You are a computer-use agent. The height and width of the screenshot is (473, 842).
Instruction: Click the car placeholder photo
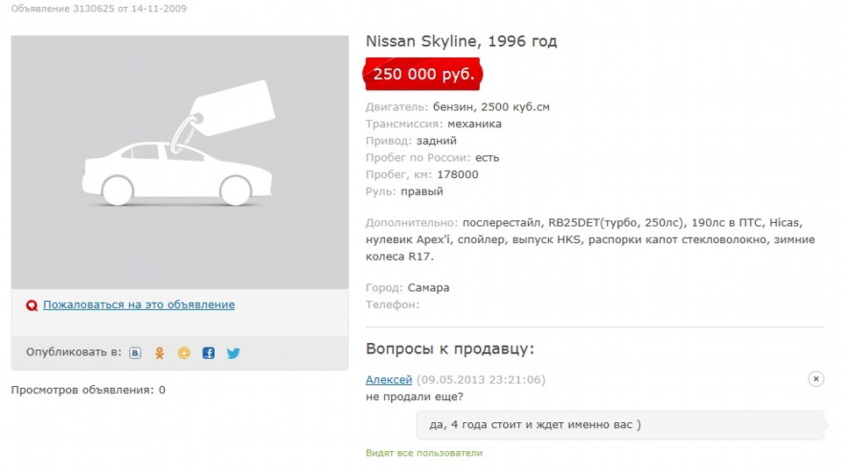click(180, 162)
